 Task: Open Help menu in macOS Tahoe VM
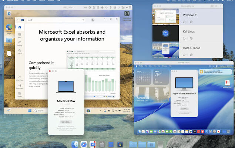[170, 66]
